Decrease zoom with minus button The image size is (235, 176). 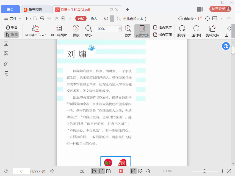[x=187, y=171]
